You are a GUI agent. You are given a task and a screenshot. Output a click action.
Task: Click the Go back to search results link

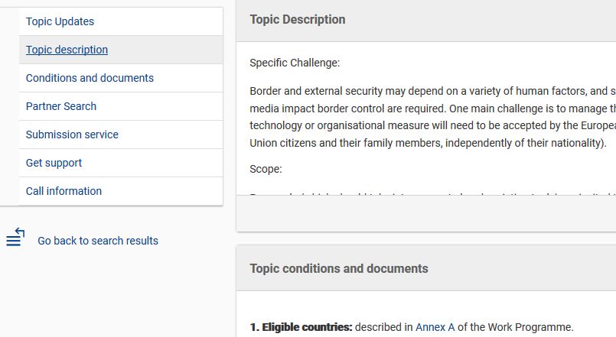pos(98,241)
